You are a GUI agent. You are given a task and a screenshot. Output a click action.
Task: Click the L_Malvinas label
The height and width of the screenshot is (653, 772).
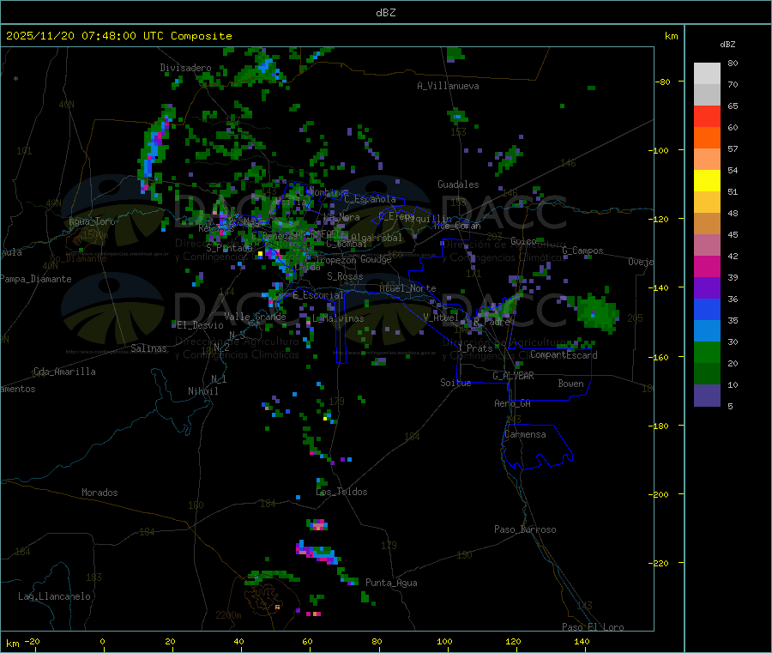338,318
